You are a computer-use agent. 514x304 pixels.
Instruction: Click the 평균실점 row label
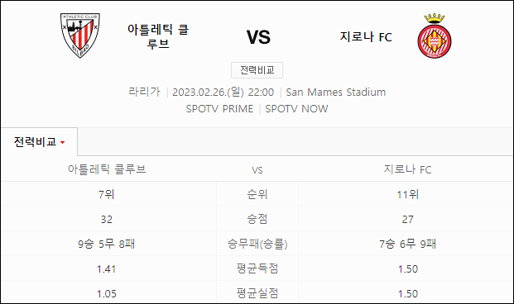point(257,293)
